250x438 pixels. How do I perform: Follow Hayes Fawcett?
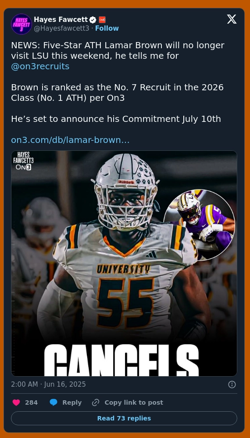pyautogui.click(x=107, y=28)
